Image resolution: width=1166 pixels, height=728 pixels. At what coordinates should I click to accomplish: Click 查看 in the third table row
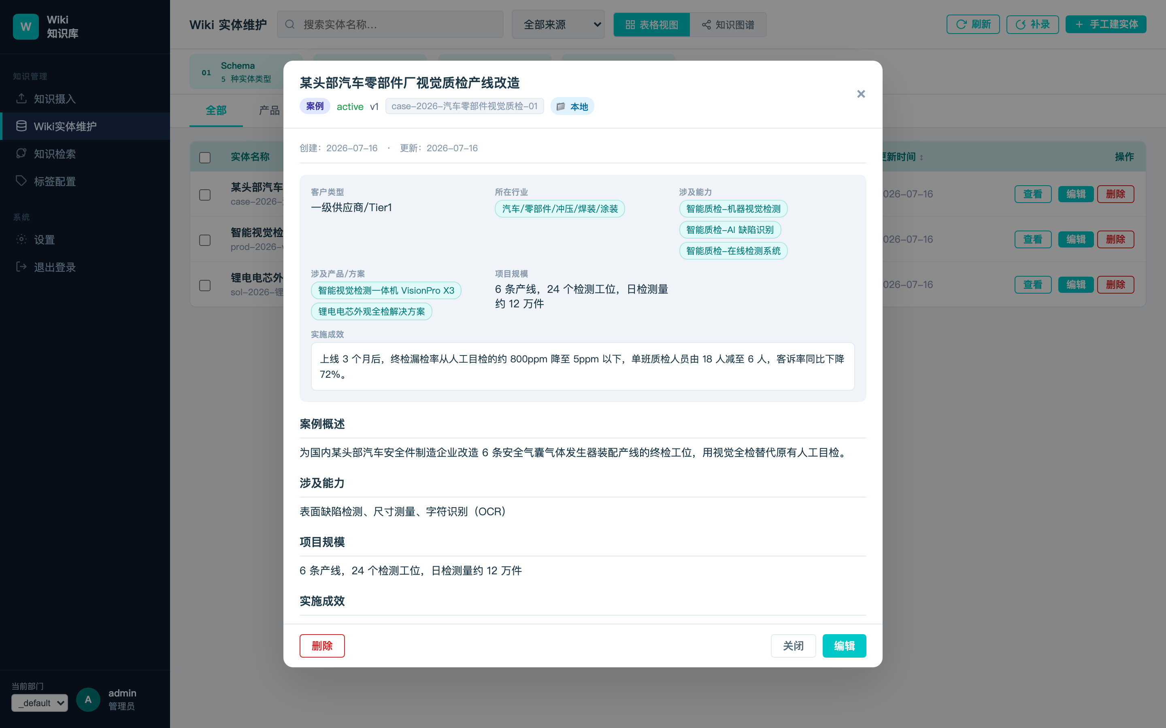pos(1032,285)
